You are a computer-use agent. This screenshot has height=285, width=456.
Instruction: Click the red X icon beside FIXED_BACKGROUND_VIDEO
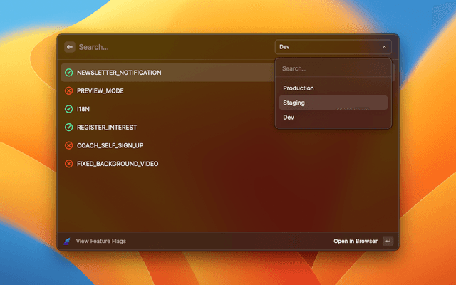tap(69, 164)
